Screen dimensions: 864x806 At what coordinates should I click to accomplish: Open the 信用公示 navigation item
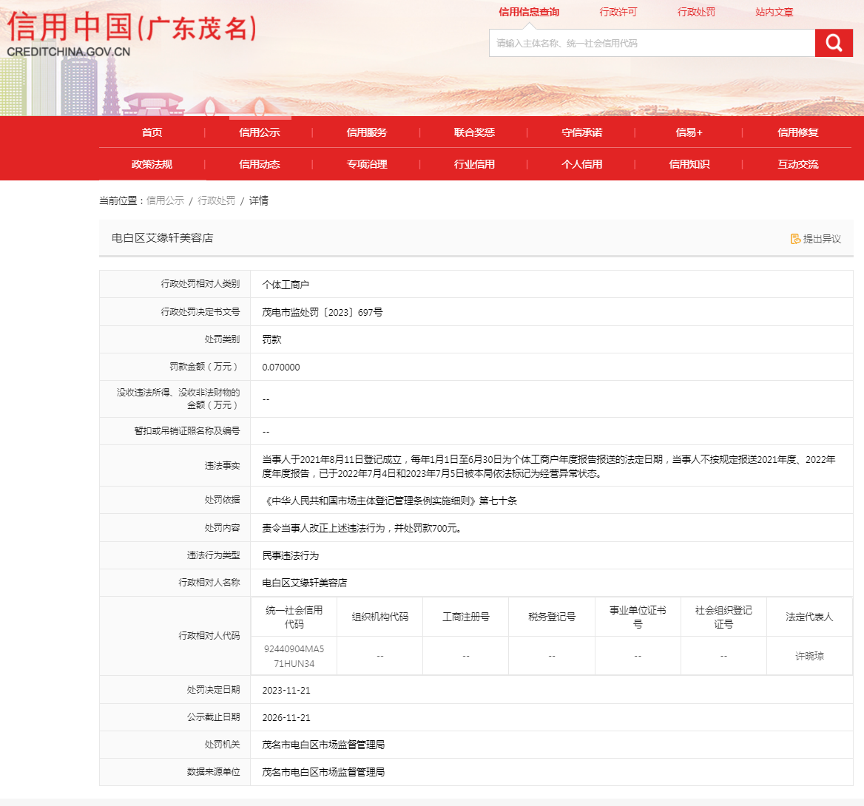point(259,132)
